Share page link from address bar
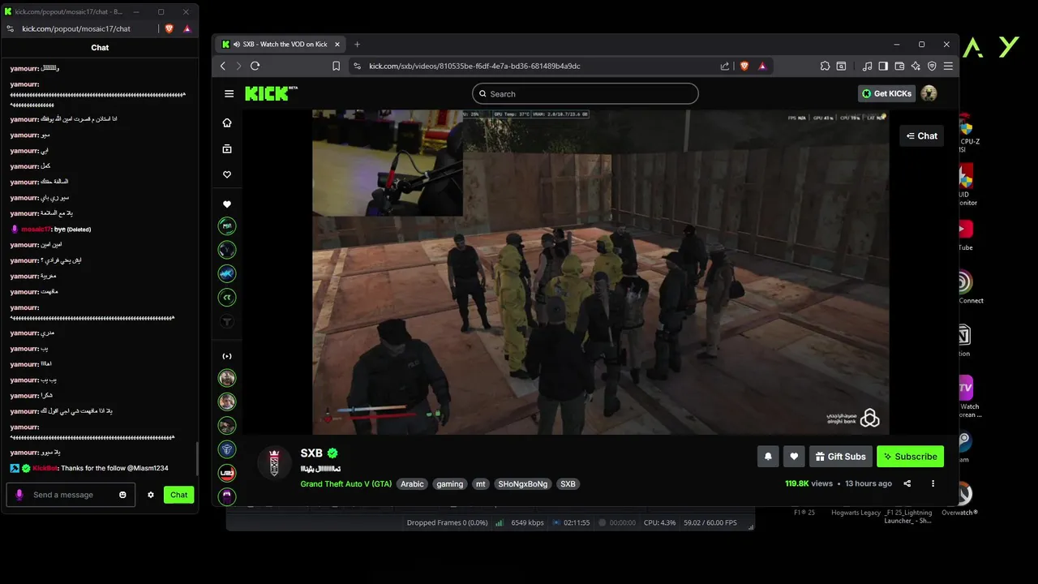Viewport: 1038px width, 584px height. [x=725, y=66]
